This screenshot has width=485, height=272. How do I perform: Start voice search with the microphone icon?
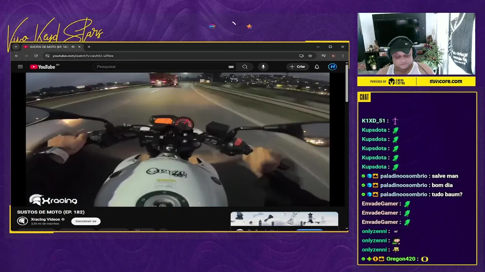click(263, 66)
